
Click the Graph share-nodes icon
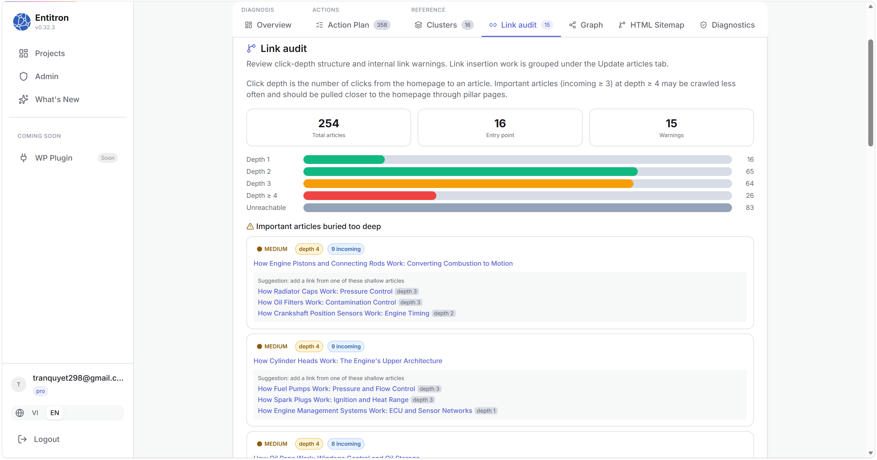pyautogui.click(x=573, y=25)
